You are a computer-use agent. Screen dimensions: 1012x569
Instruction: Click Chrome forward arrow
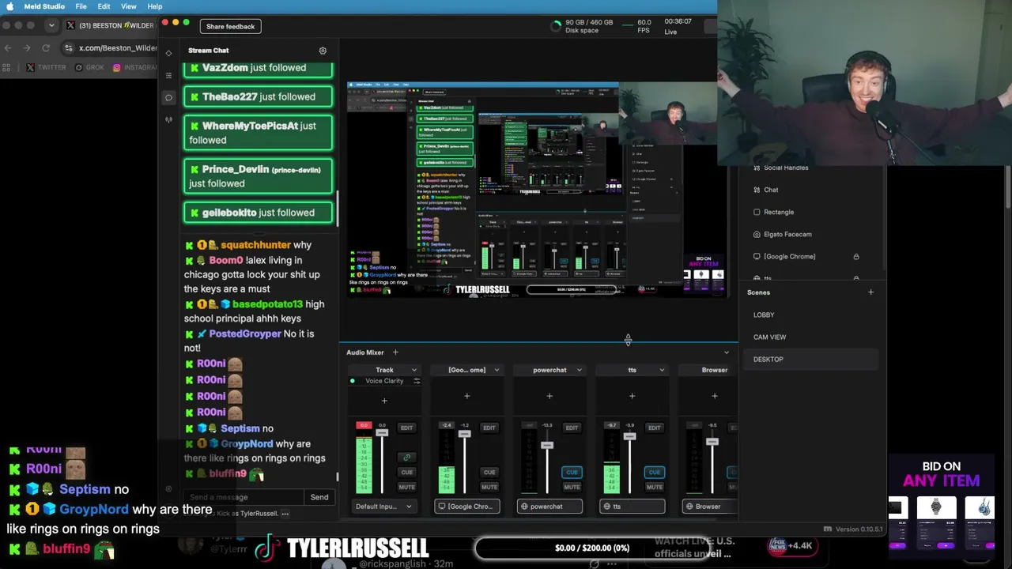(28, 48)
